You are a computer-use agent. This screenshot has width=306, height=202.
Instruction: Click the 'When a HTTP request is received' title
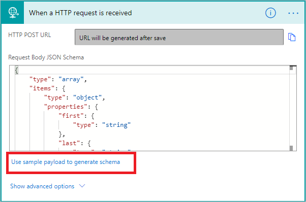pos(80,13)
